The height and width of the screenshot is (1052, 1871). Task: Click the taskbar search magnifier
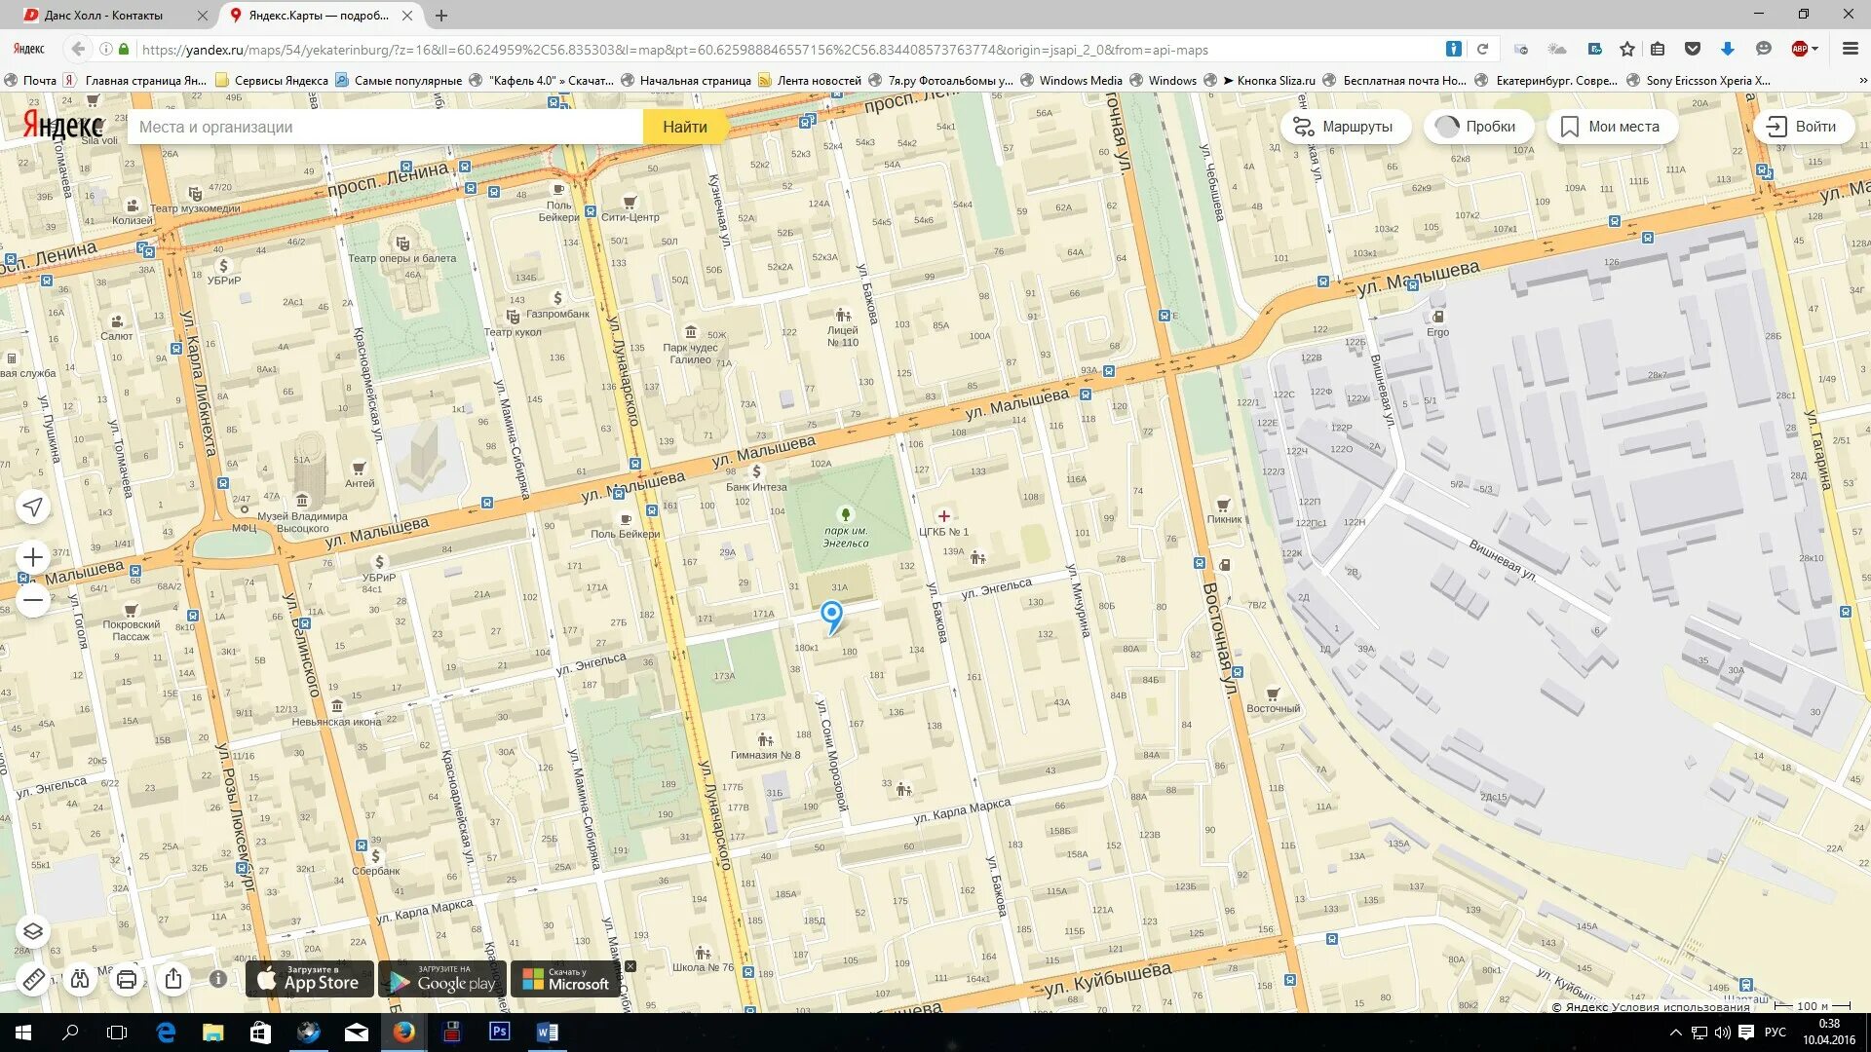[70, 1033]
